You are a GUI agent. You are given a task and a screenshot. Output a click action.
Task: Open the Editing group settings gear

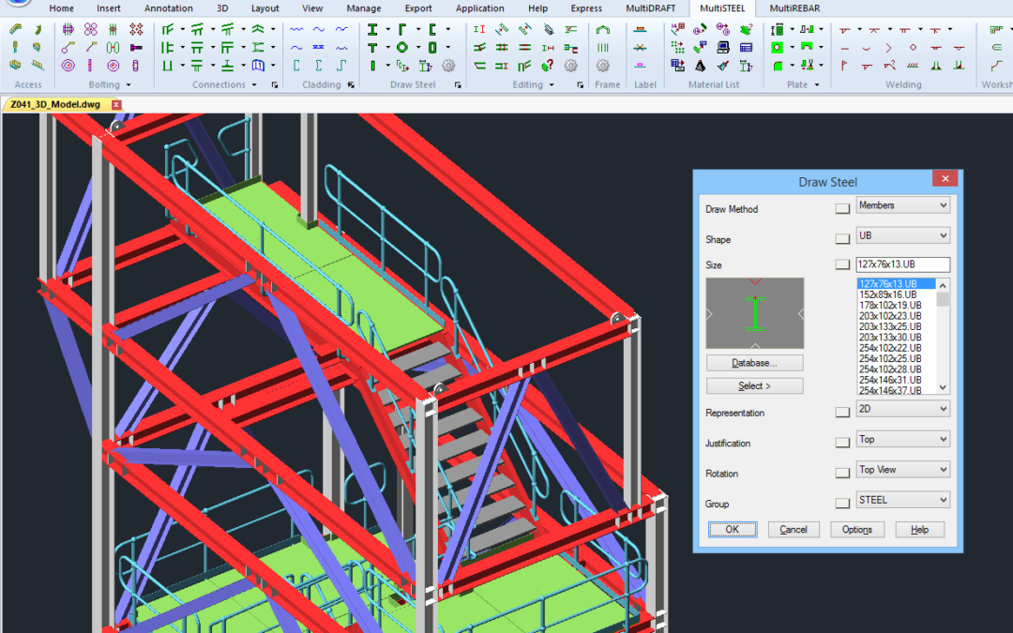tap(570, 66)
